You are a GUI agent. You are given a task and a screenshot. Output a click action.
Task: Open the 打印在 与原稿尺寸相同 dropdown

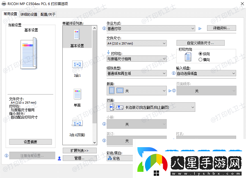137,59
